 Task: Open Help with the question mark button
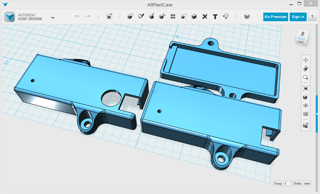(312, 16)
